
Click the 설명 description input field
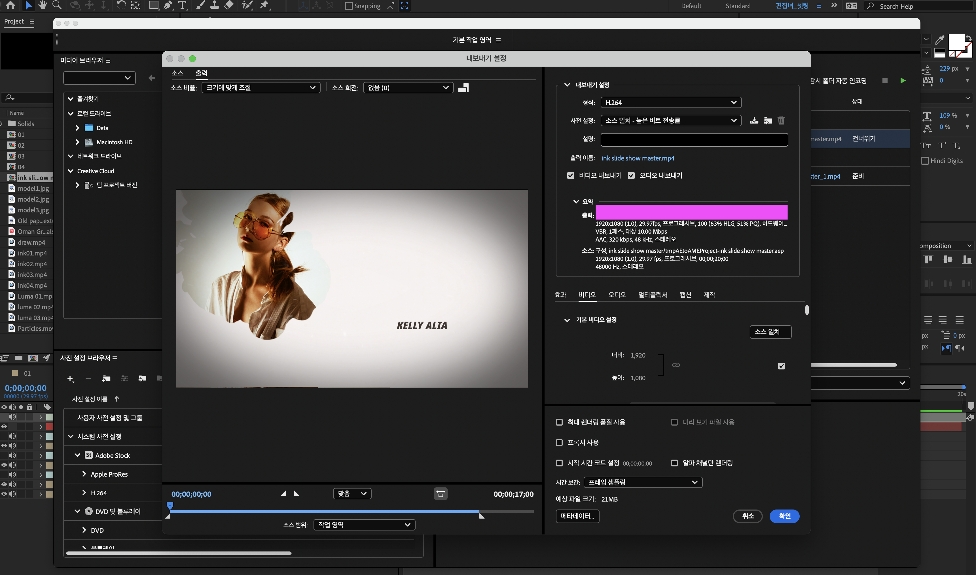(694, 139)
